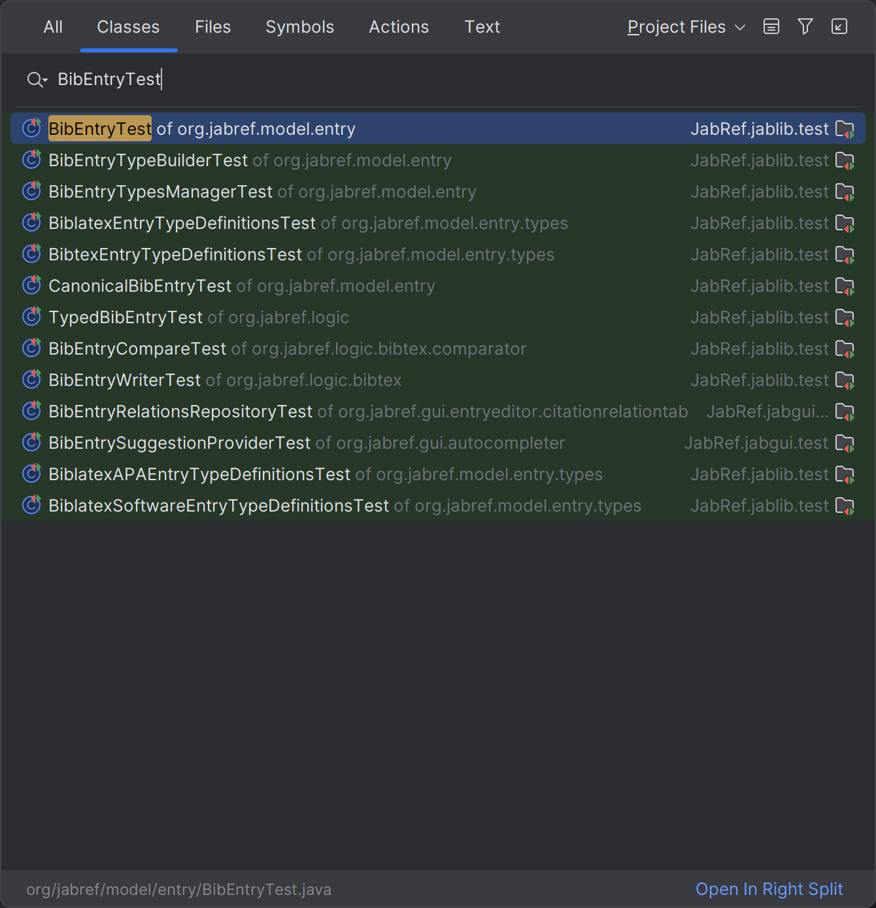Click class icon next to BibEntryWriterTest
The width and height of the screenshot is (876, 908).
point(31,379)
